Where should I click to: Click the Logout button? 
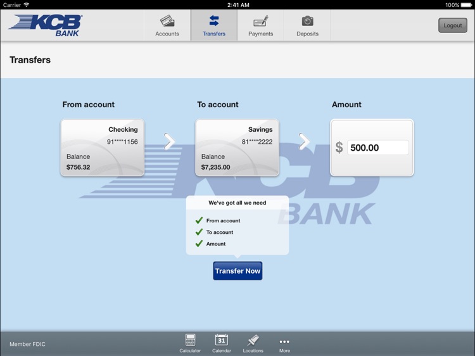point(453,25)
